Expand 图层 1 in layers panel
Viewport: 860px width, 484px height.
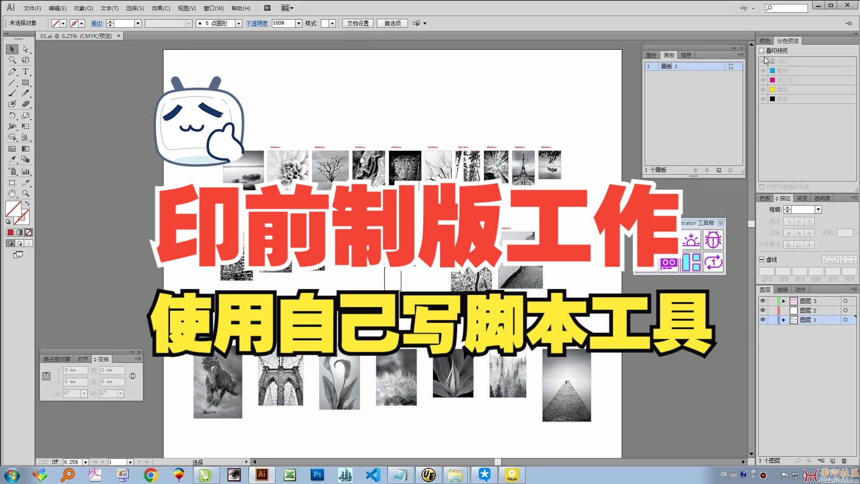[x=783, y=320]
